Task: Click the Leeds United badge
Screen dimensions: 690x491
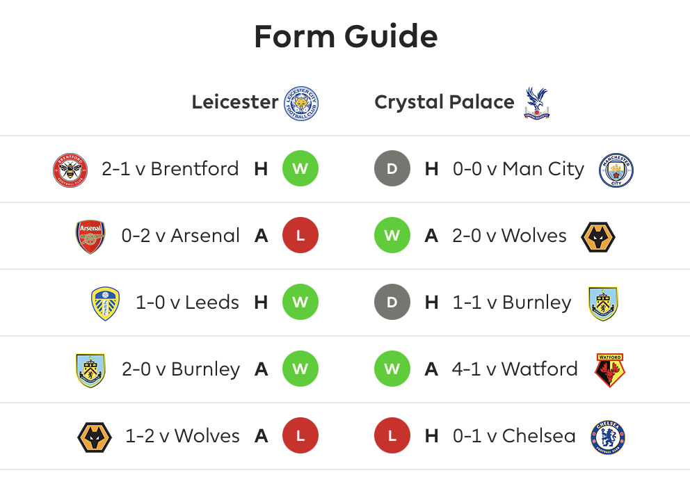Action: 105,304
